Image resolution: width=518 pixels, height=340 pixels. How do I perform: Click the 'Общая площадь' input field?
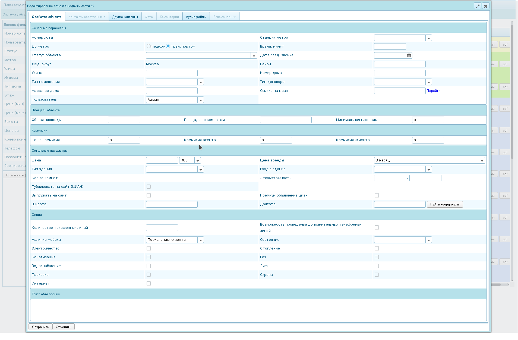(x=124, y=120)
